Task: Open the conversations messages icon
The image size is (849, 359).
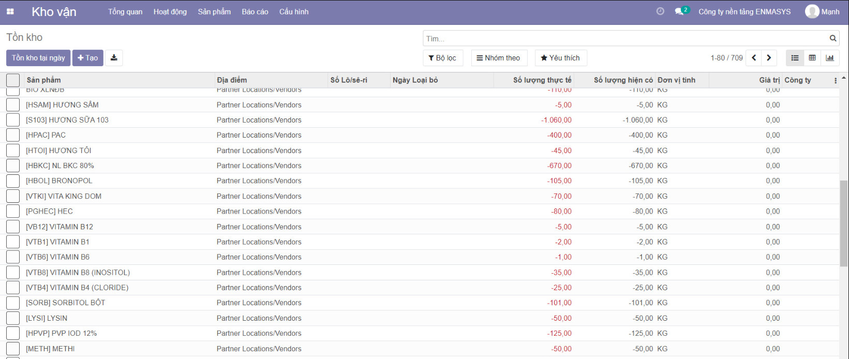Action: [x=680, y=11]
